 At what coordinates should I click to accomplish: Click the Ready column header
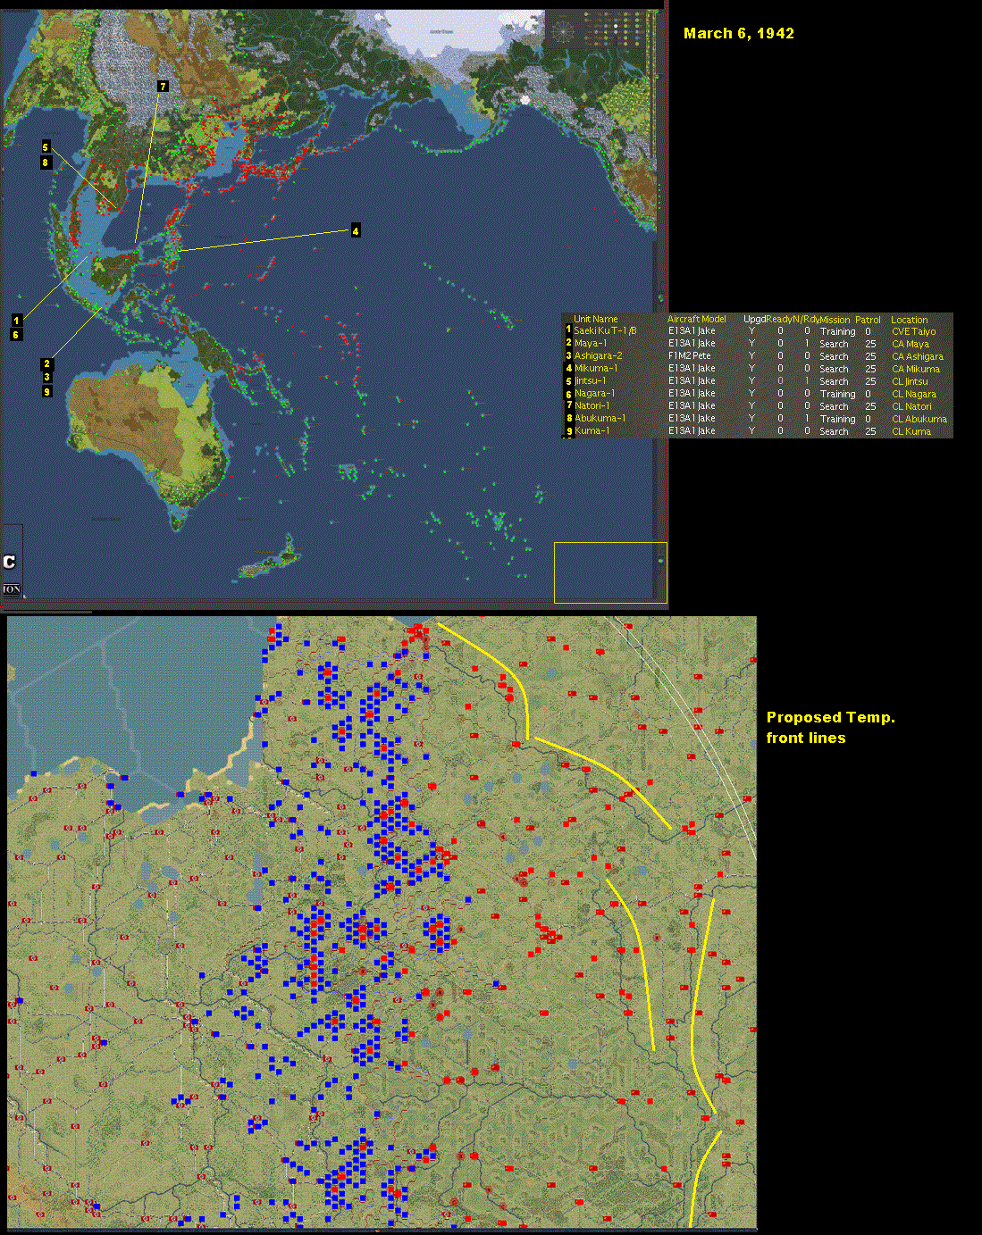(x=778, y=319)
